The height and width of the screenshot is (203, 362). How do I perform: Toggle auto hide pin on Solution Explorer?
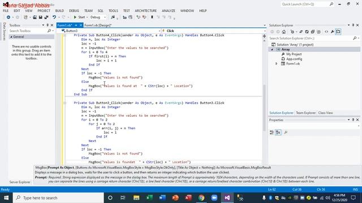353,25
